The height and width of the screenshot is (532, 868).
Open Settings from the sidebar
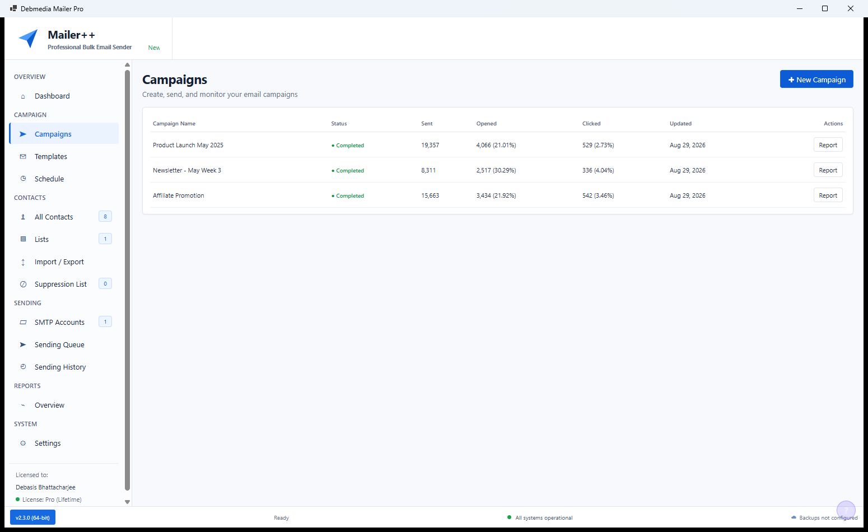click(64, 444)
